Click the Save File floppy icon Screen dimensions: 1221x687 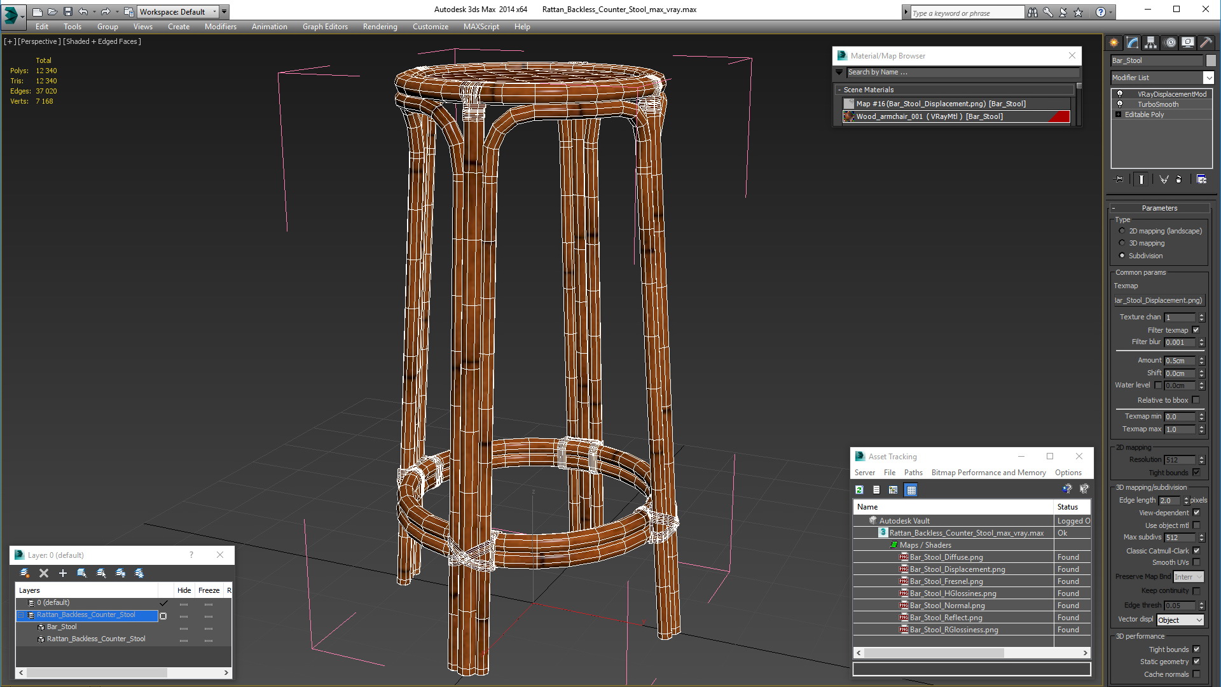click(x=68, y=11)
